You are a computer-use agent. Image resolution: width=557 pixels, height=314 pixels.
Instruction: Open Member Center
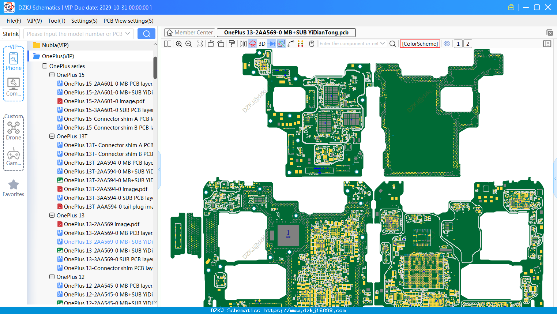coord(189,33)
